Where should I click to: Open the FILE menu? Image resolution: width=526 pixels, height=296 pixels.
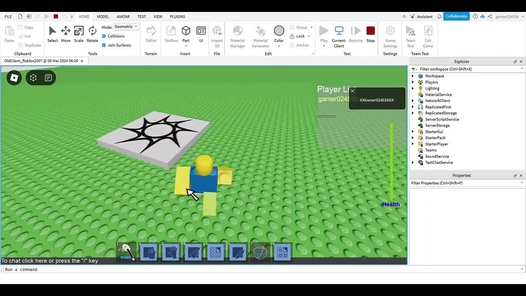point(8,16)
